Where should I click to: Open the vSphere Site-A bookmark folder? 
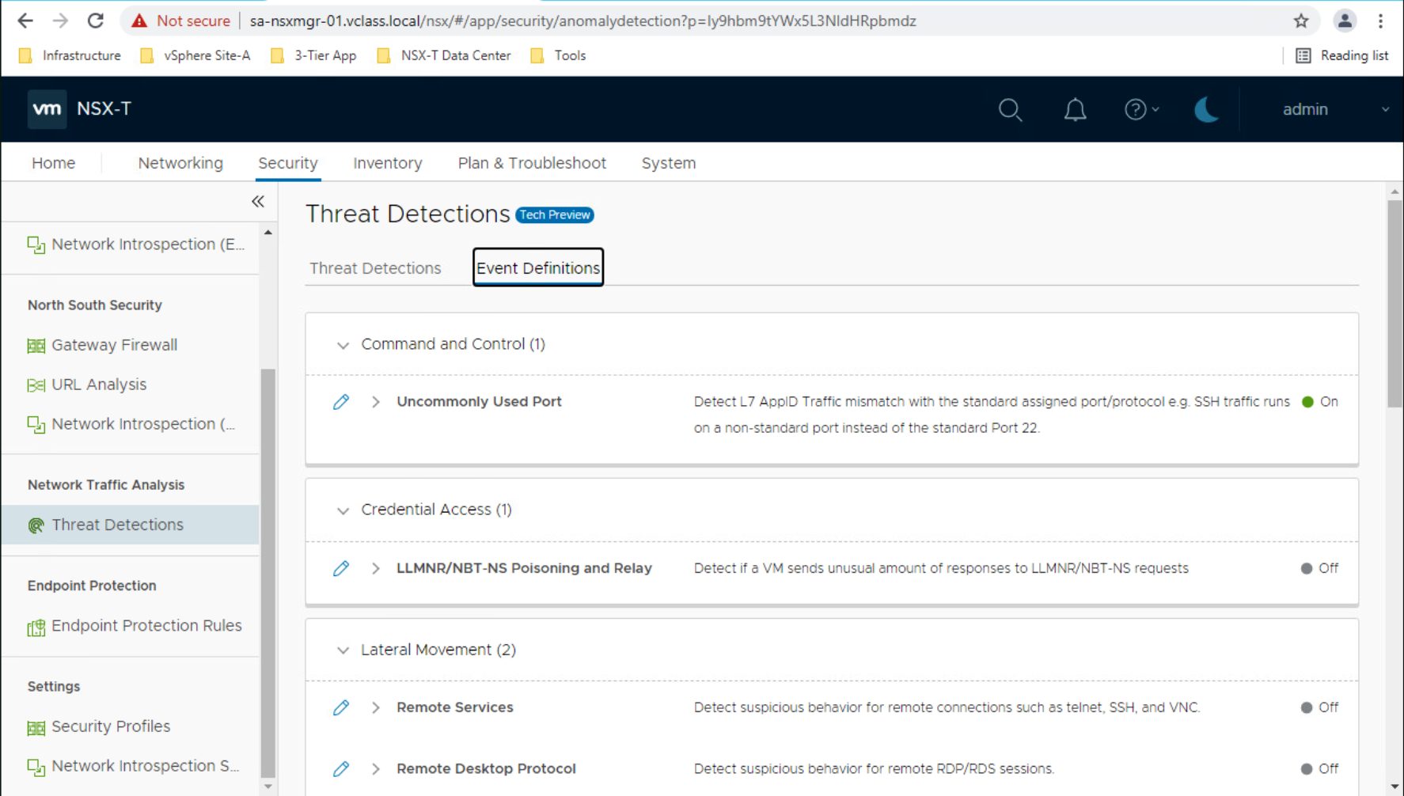pyautogui.click(x=195, y=55)
